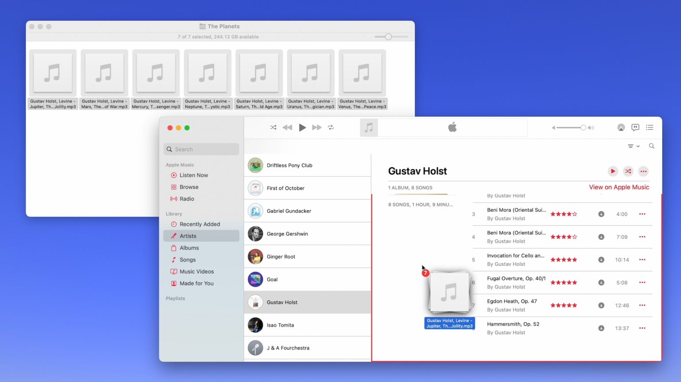This screenshot has width=681, height=382.
Task: Click the search magnifier above the song list
Action: pos(651,146)
